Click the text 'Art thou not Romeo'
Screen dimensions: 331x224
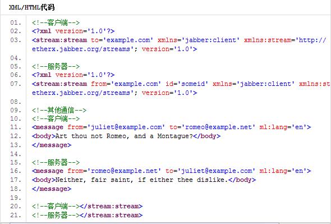click(91, 136)
